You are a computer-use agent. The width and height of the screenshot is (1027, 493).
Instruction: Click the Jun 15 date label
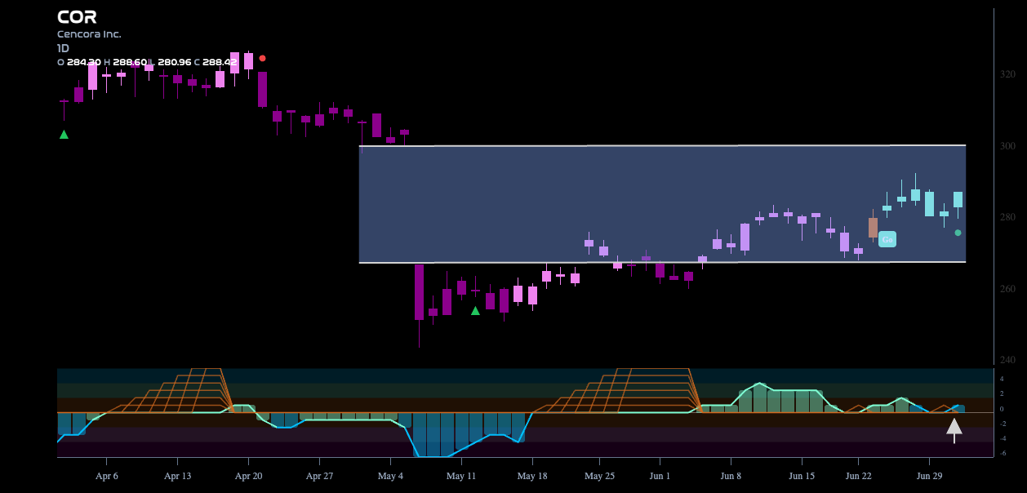point(802,476)
